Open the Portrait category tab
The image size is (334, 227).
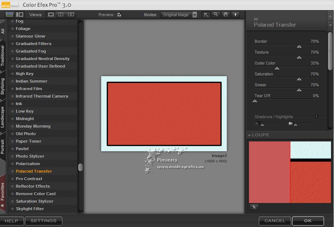coord(3,147)
